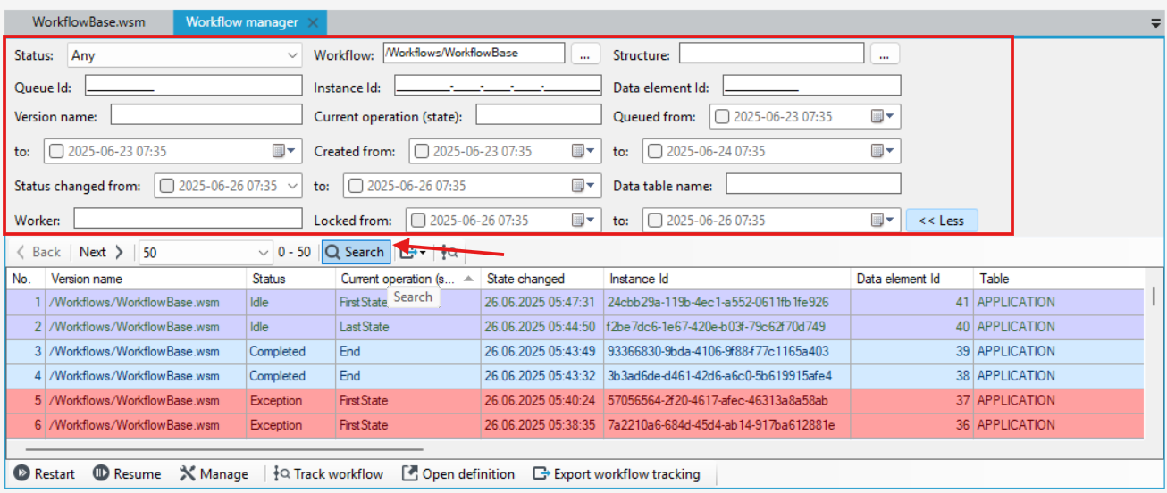Open calendar for Queued to 2025-06-23 date
The height and width of the screenshot is (493, 1167).
284,152
